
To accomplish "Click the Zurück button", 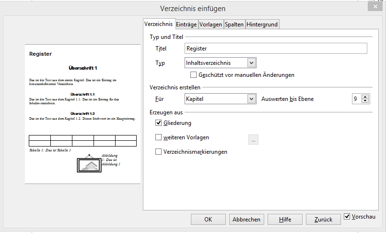I will tap(324, 220).
